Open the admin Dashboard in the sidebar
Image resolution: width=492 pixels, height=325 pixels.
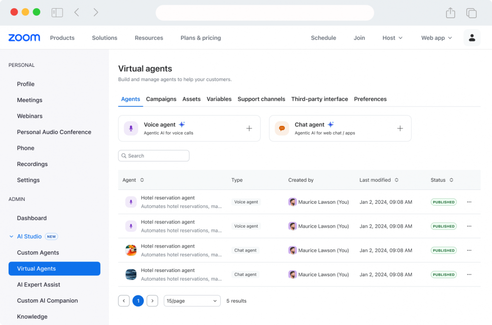(x=32, y=218)
